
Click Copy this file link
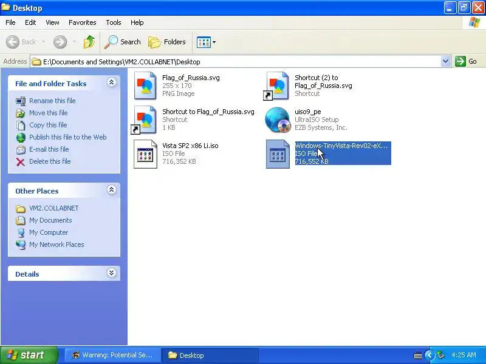tap(48, 125)
